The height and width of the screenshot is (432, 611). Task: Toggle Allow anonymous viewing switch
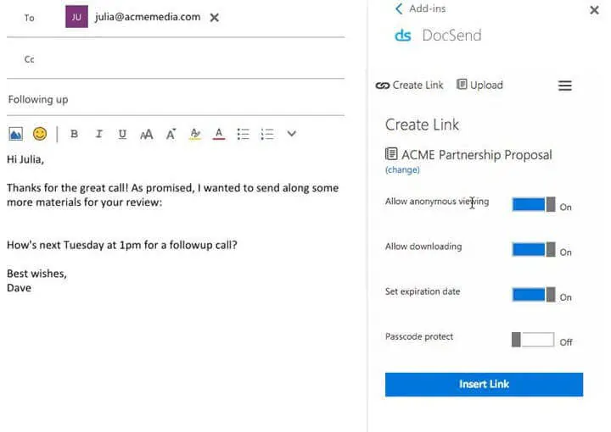pos(534,204)
